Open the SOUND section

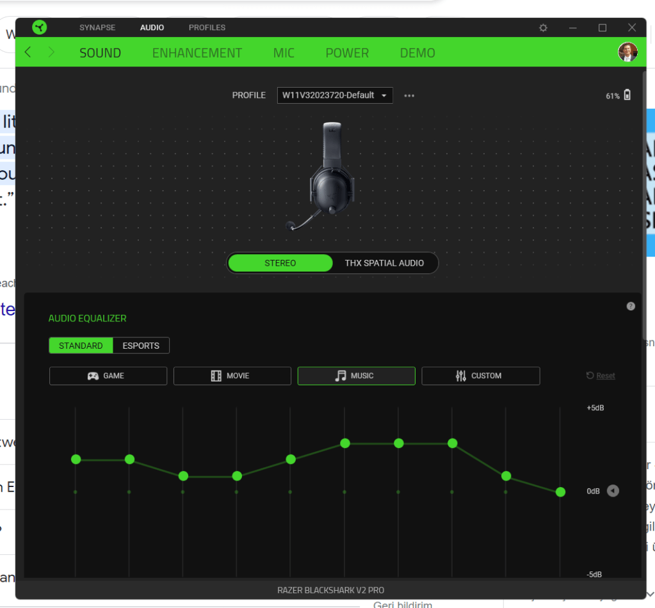[100, 53]
